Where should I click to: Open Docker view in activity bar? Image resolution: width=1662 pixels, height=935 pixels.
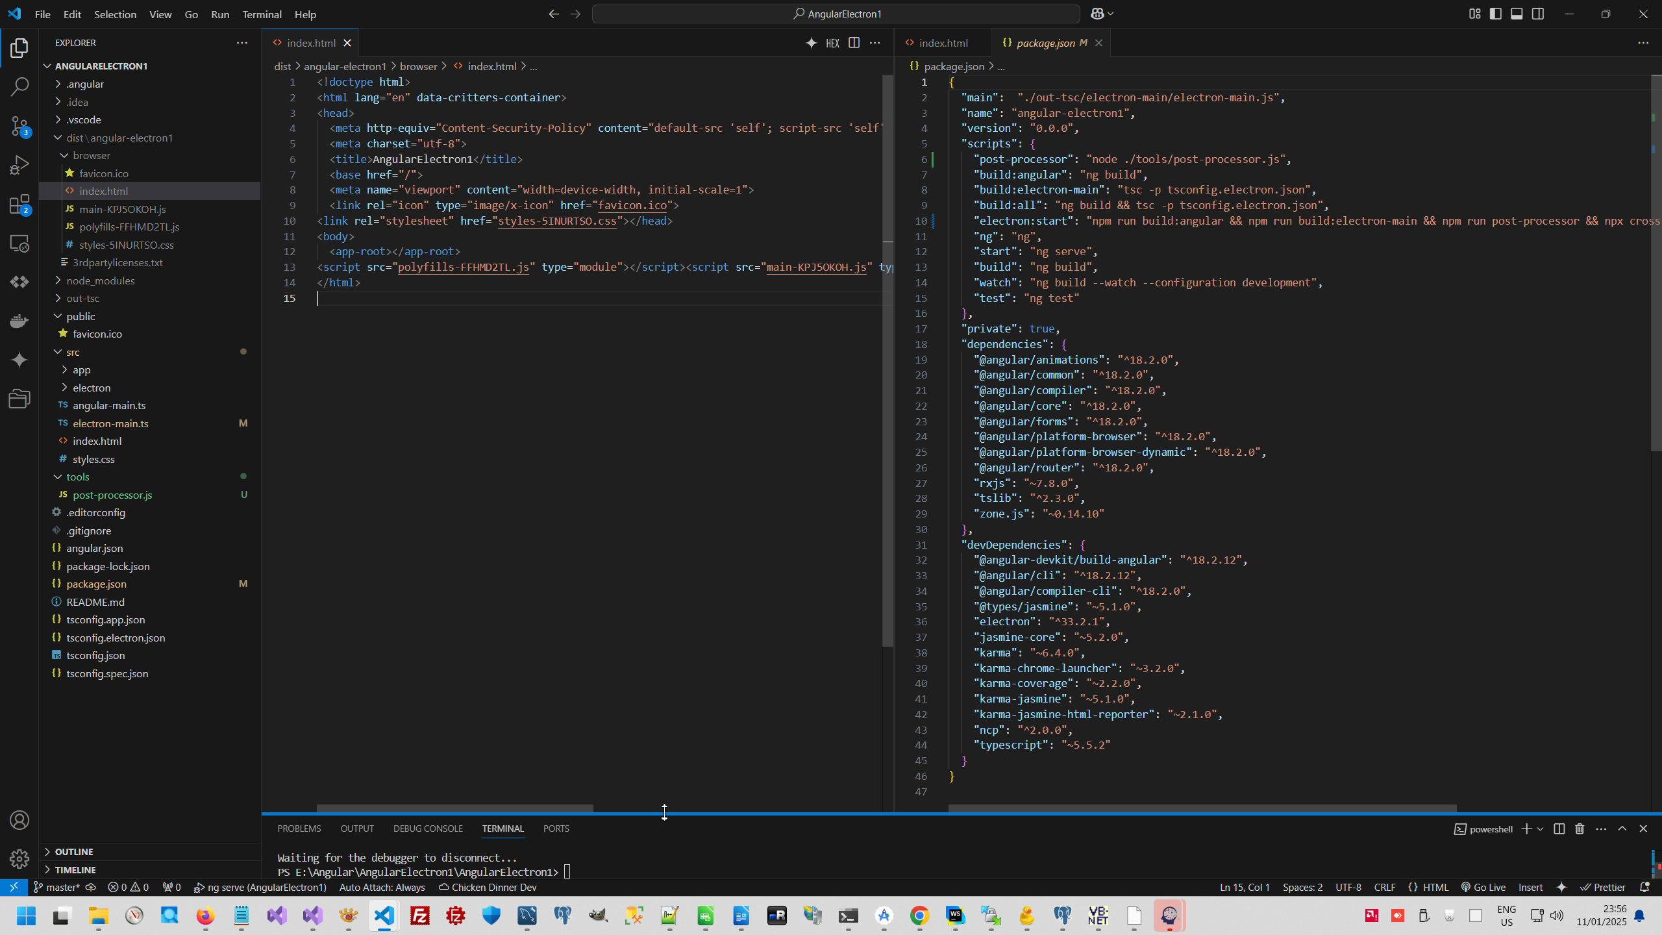point(19,321)
